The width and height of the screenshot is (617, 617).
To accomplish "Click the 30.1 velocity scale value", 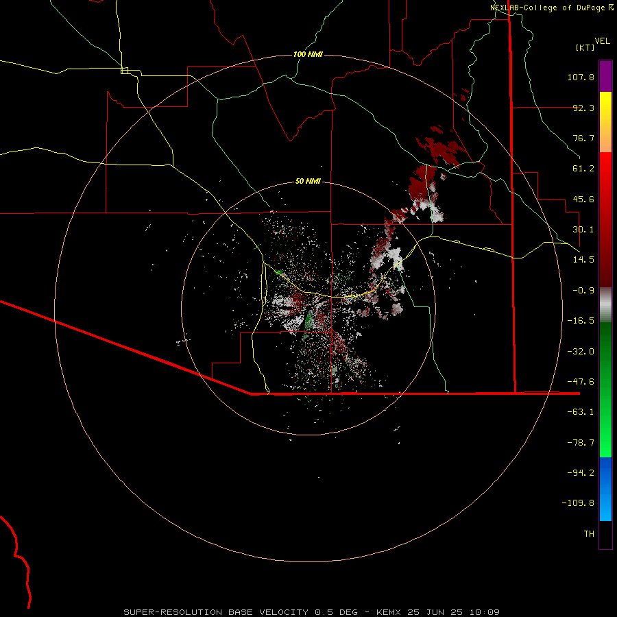I will click(583, 230).
